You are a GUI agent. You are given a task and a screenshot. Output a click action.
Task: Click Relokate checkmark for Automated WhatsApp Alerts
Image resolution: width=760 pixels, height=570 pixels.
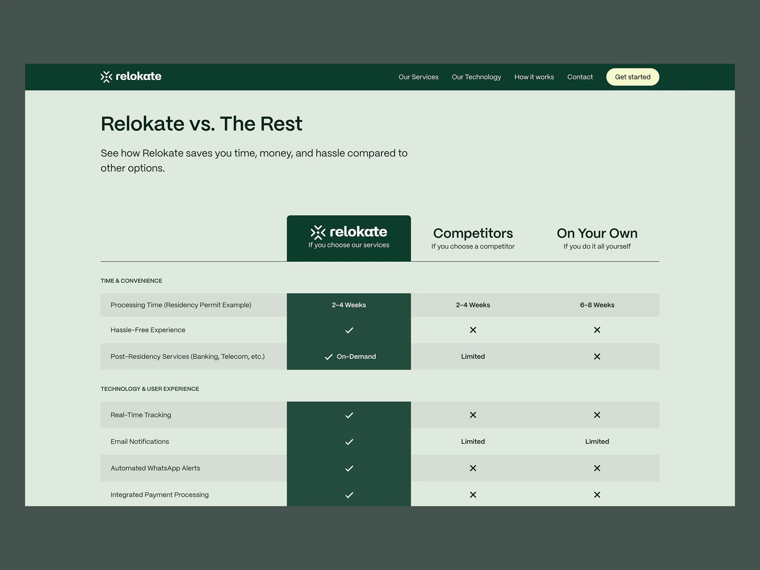tap(349, 469)
